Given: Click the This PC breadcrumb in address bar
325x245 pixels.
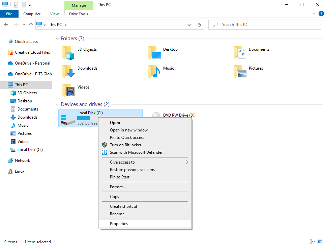Looking at the screenshot, I should [55, 25].
